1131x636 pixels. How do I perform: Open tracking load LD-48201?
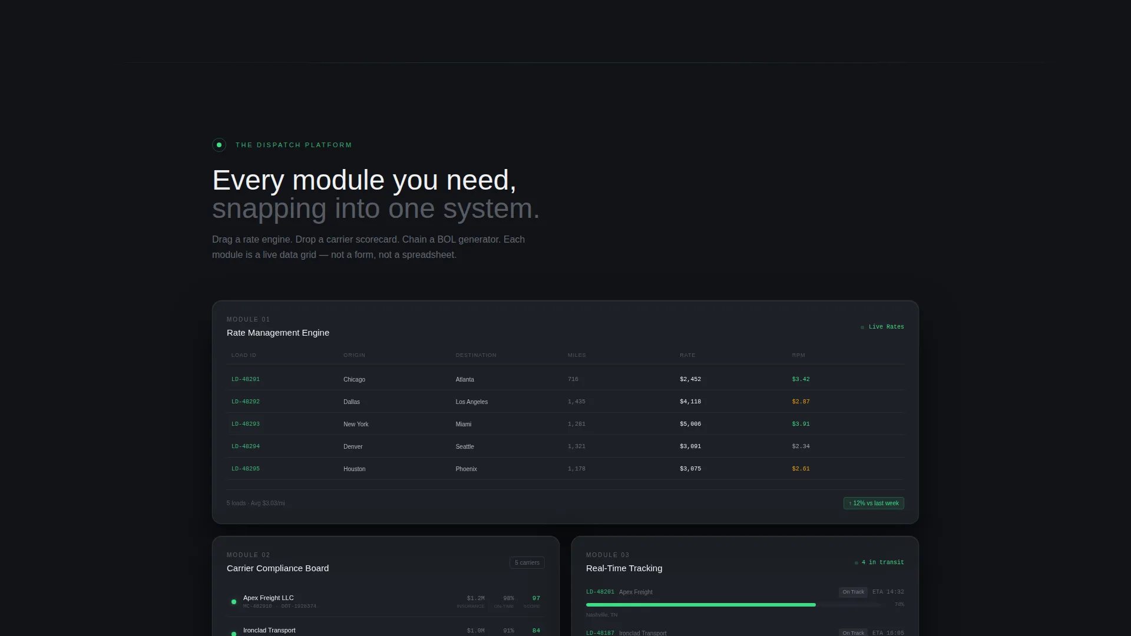[x=600, y=592]
